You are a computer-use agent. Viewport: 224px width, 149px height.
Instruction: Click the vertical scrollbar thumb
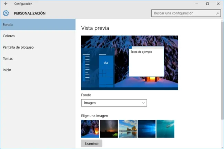(x=222, y=70)
